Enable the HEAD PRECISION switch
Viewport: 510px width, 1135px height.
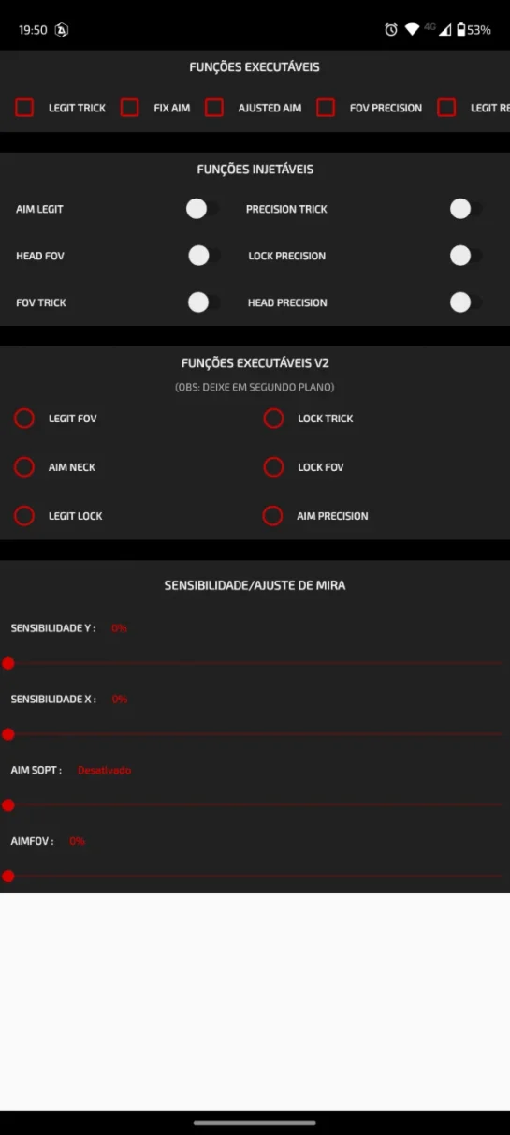466,302
